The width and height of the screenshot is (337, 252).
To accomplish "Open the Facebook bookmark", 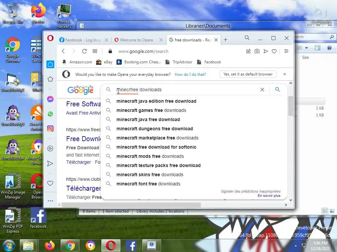I will [209, 62].
